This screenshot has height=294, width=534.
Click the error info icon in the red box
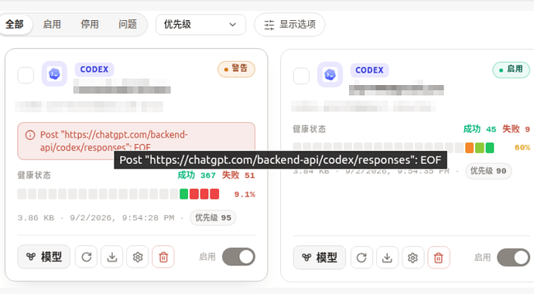pos(30,135)
